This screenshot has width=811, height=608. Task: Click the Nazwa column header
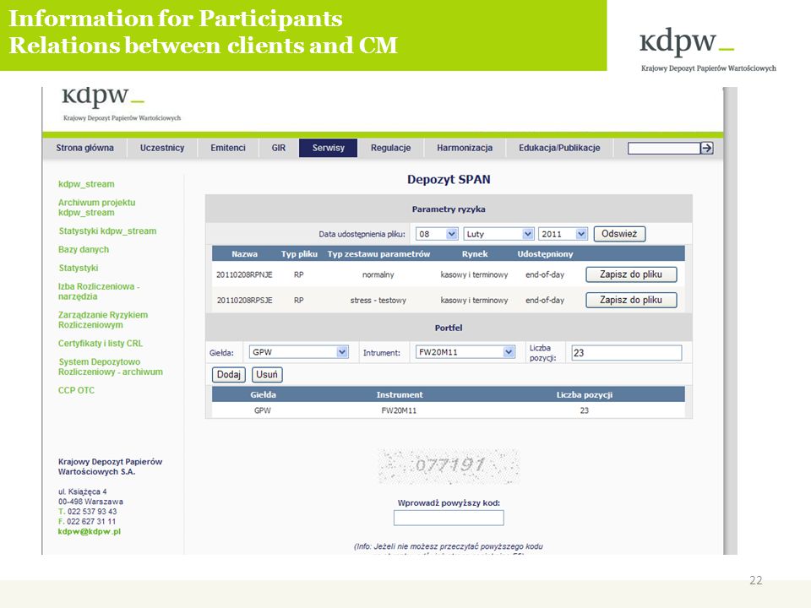[x=245, y=254]
